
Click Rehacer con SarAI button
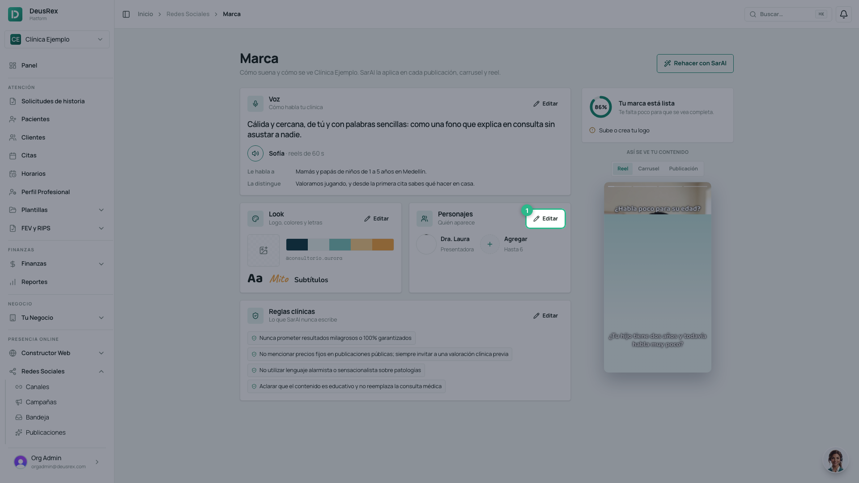695,64
